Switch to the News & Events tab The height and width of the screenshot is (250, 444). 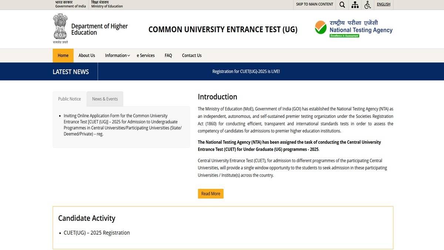click(105, 99)
